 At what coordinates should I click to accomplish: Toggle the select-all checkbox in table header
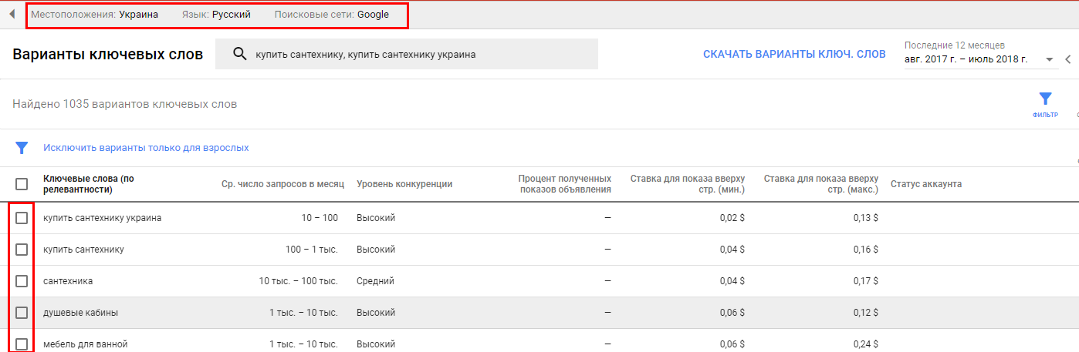tap(22, 184)
